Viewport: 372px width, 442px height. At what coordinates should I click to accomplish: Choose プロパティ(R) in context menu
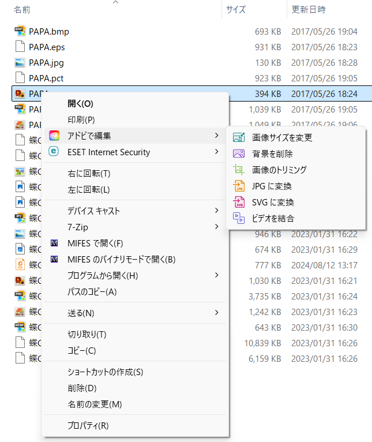coord(88,426)
